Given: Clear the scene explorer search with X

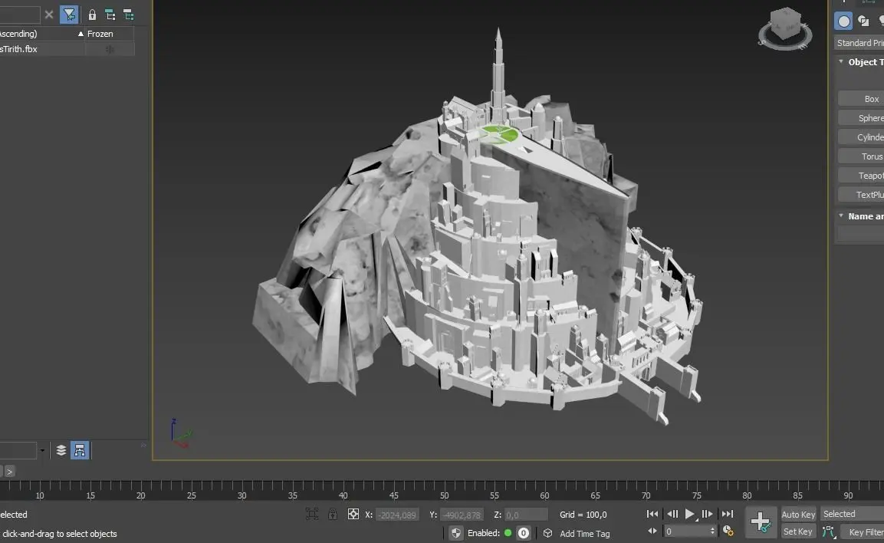Looking at the screenshot, I should (49, 15).
